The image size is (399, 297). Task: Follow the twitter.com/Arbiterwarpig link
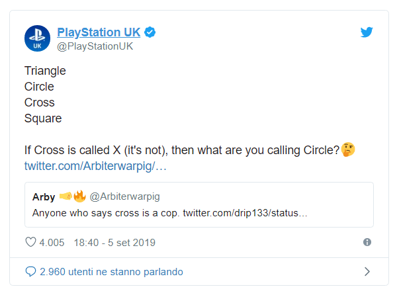(x=95, y=166)
